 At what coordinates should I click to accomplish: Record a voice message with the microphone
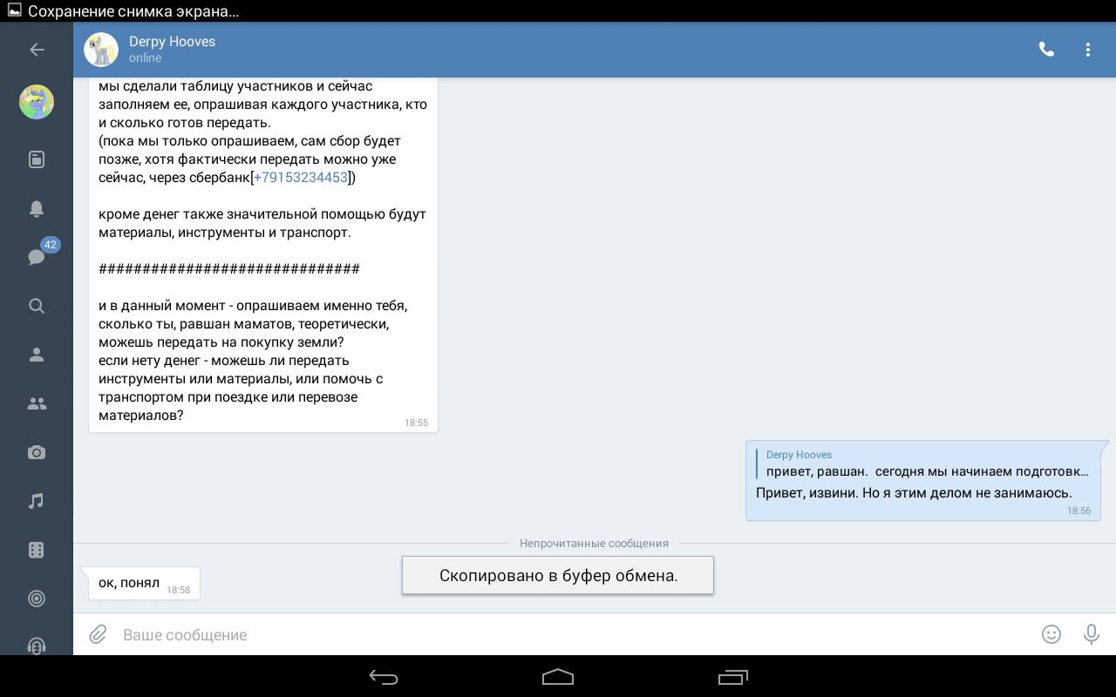pyautogui.click(x=1091, y=634)
